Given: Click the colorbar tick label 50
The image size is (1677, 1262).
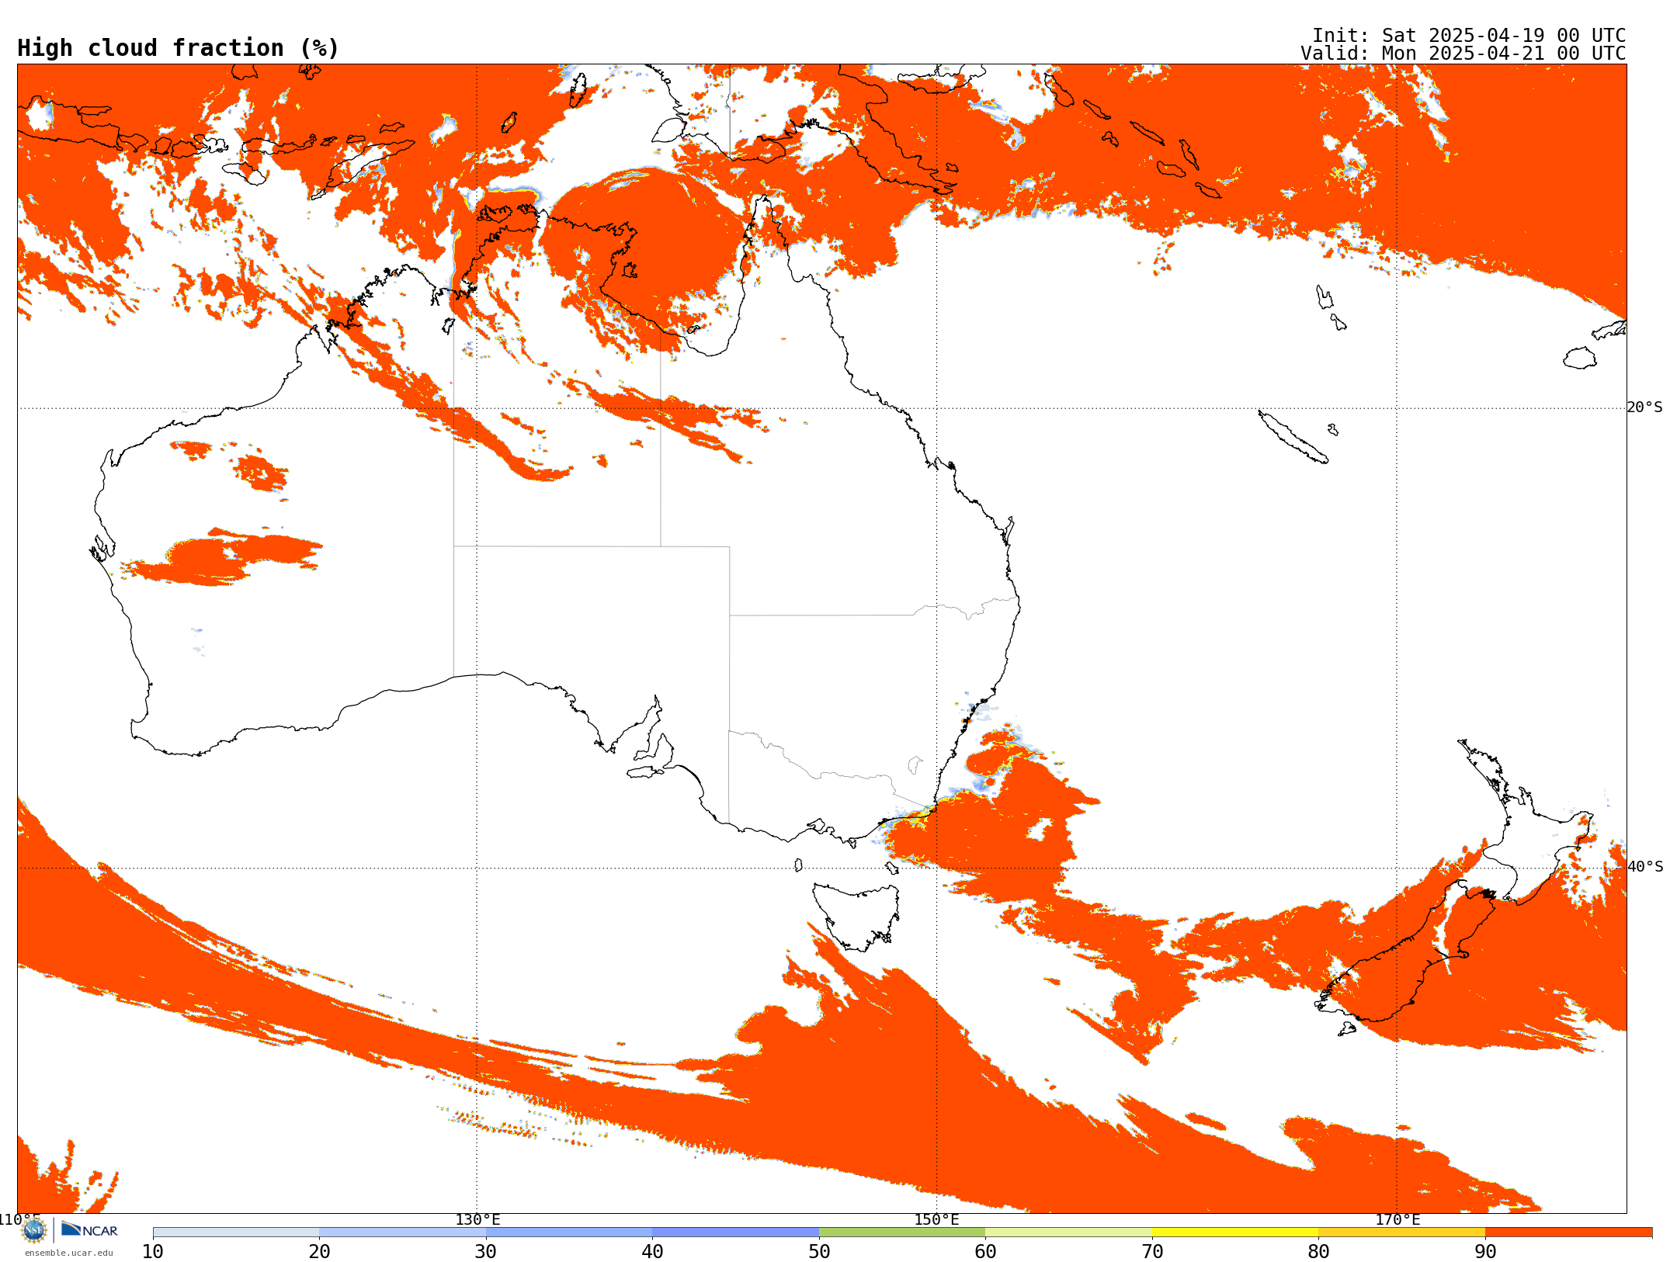Looking at the screenshot, I should tap(819, 1252).
